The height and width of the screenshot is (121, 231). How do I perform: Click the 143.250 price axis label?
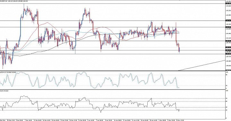228,11
